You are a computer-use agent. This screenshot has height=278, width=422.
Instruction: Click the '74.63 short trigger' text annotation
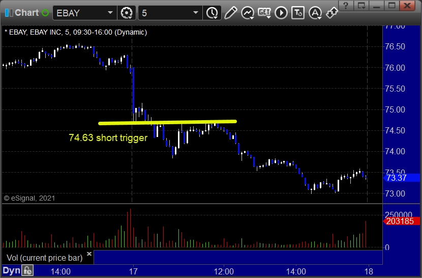tap(108, 138)
